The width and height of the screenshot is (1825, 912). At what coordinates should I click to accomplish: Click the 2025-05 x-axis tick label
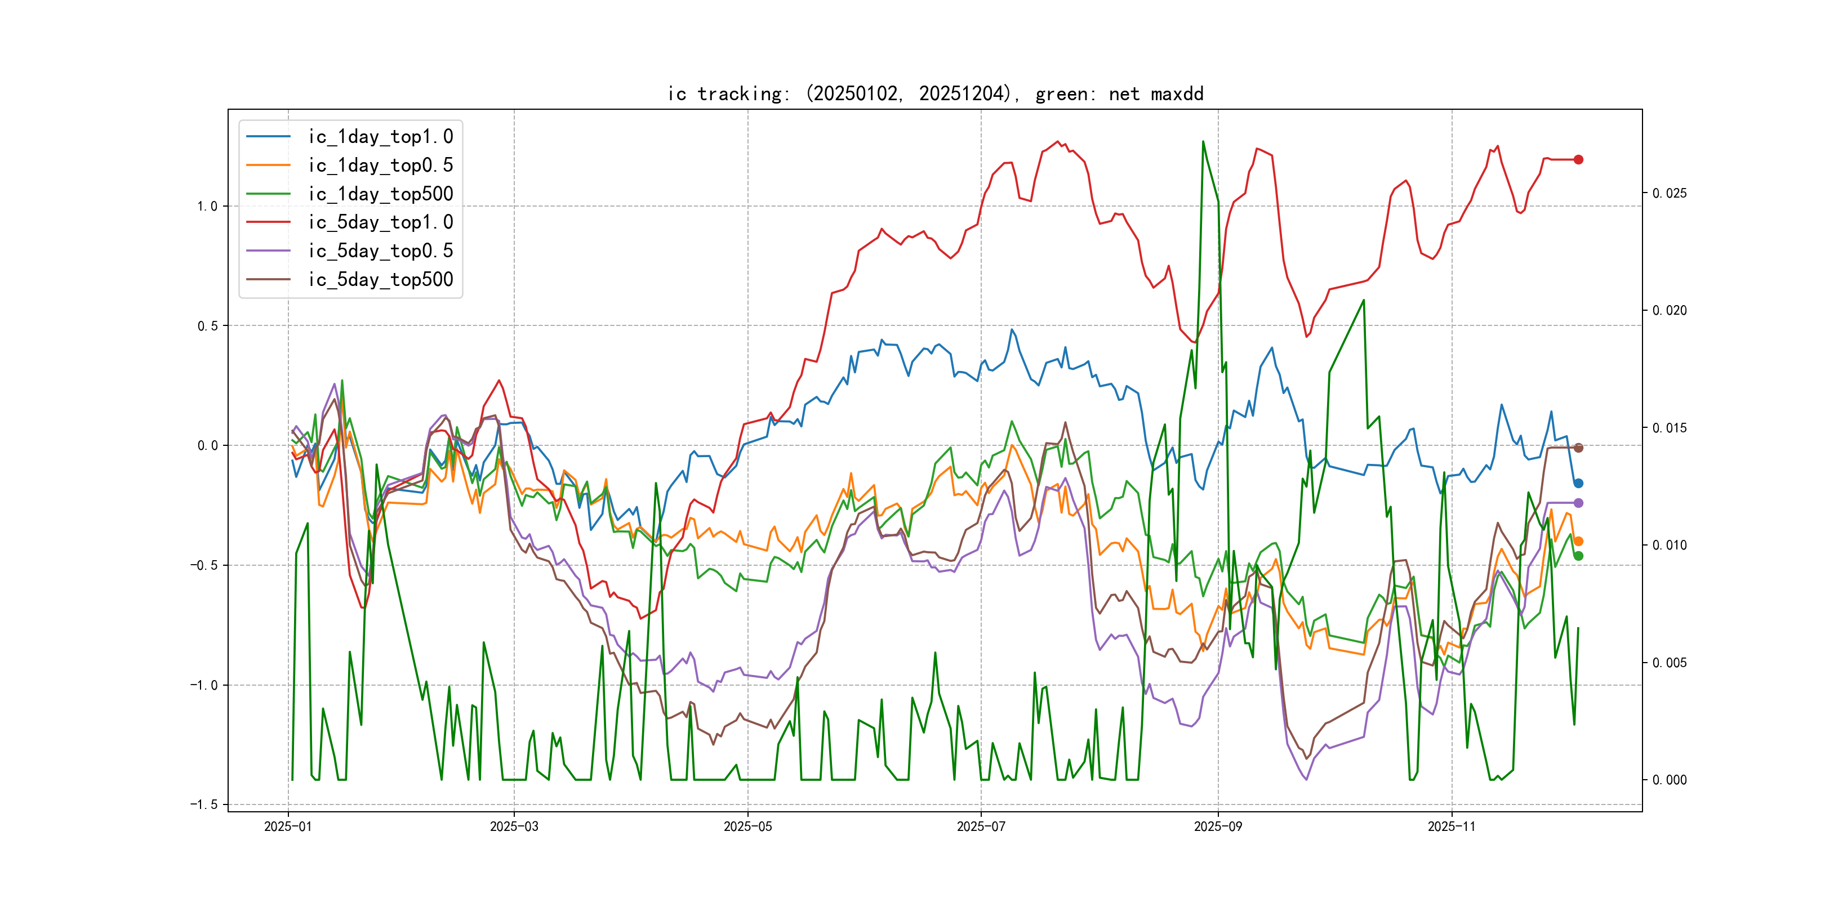[747, 826]
